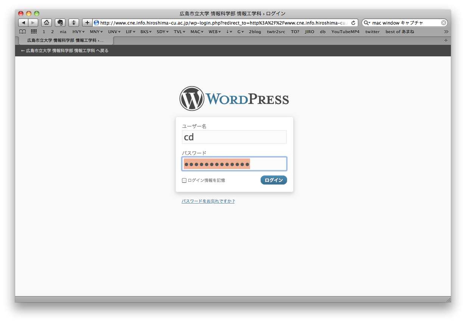Image resolution: width=466 pixels, height=323 pixels.
Task: Open the search magnifier options menu
Action: 367,23
